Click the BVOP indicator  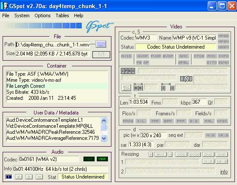[x=168, y=56]
